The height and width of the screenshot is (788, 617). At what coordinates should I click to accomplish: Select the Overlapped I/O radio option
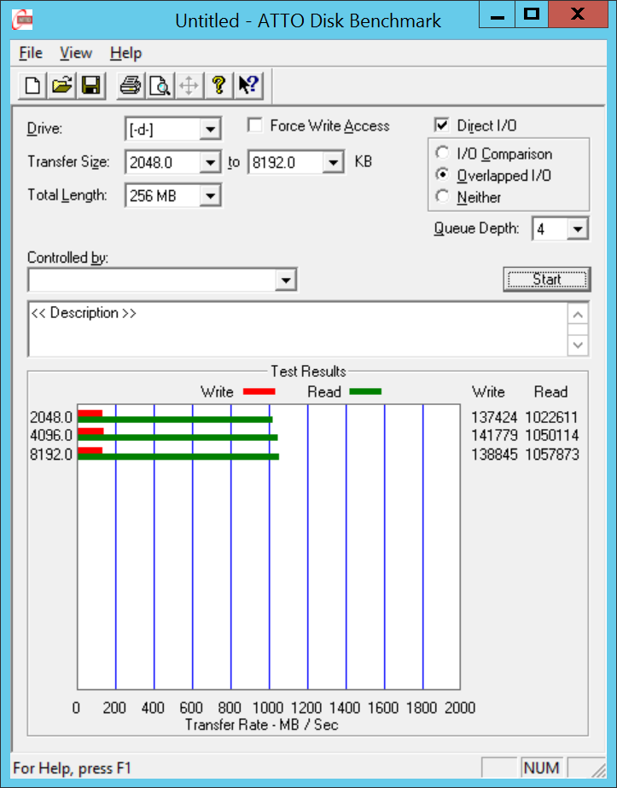[442, 174]
